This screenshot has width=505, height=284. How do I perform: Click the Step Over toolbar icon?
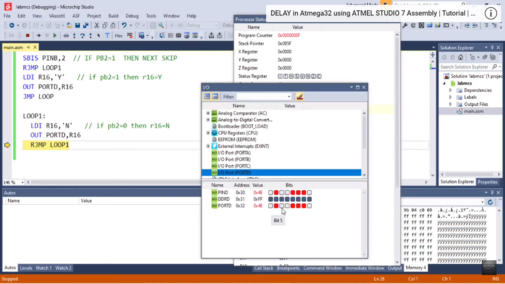click(82, 36)
